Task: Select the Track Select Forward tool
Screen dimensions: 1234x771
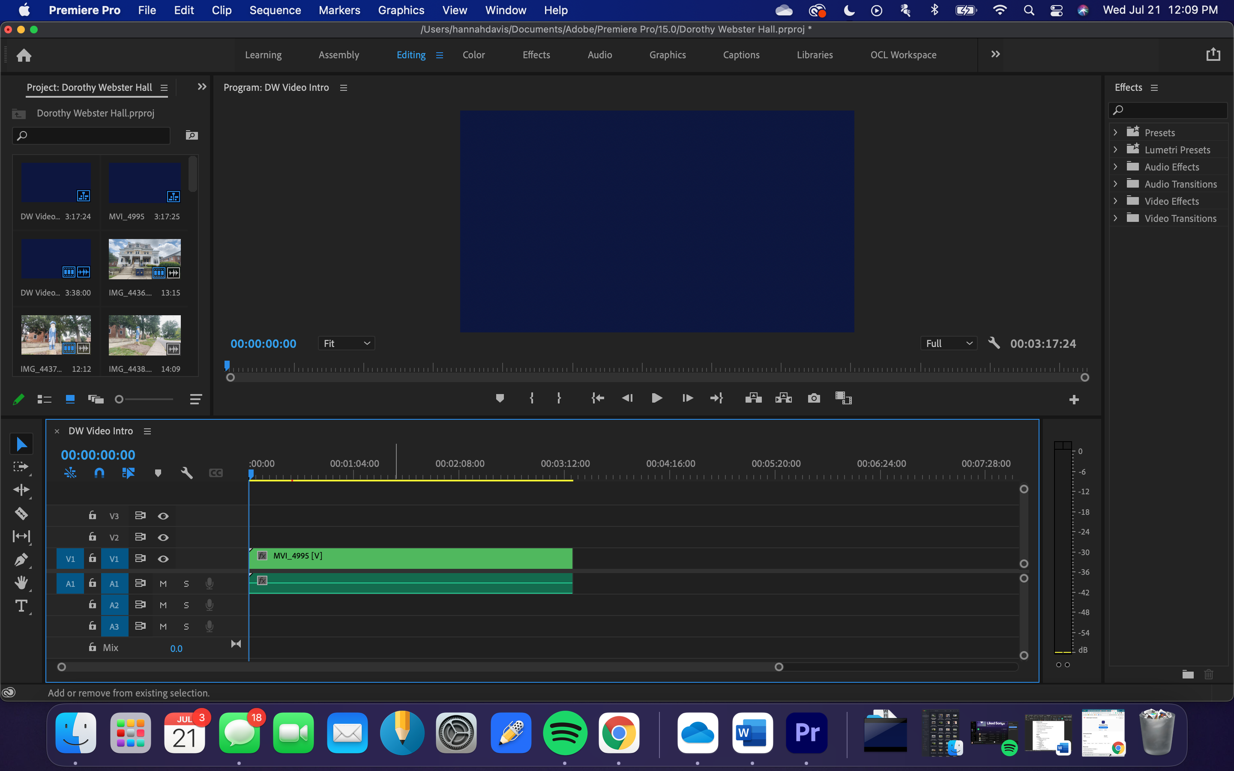Action: pyautogui.click(x=21, y=466)
